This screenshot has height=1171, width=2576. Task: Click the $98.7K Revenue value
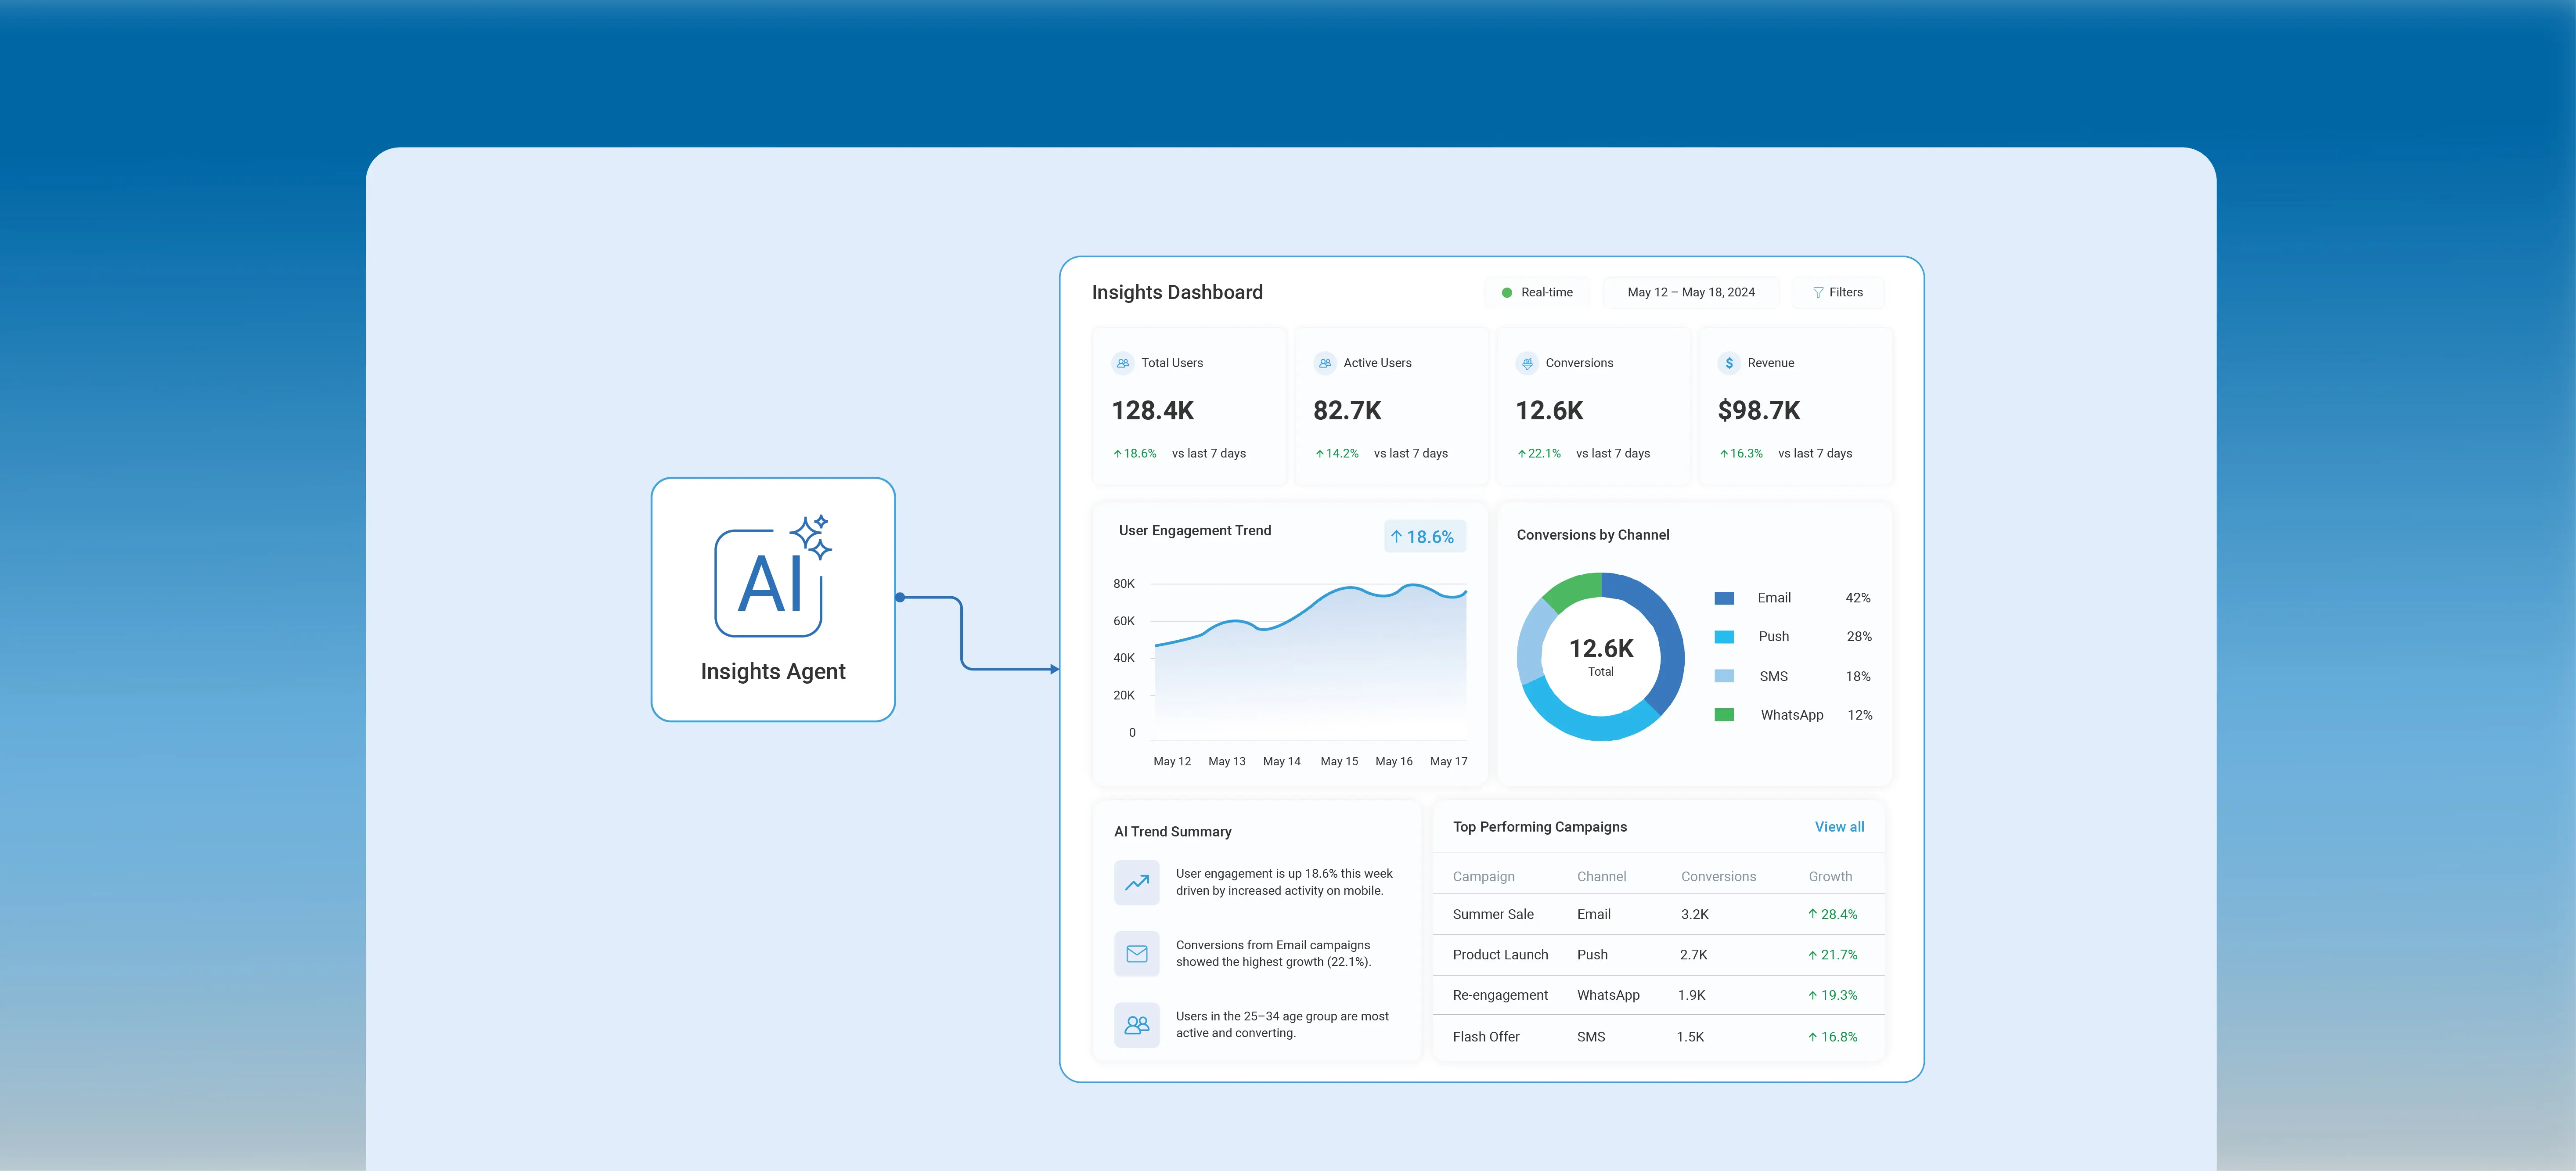pyautogui.click(x=1759, y=411)
